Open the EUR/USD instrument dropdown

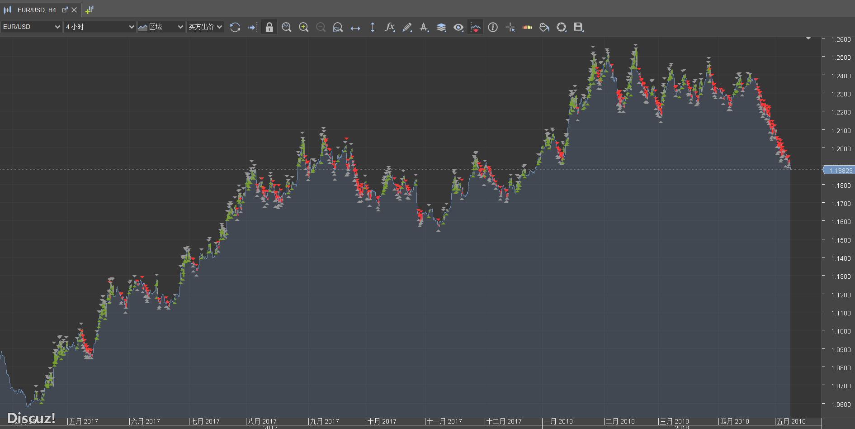pyautogui.click(x=31, y=27)
